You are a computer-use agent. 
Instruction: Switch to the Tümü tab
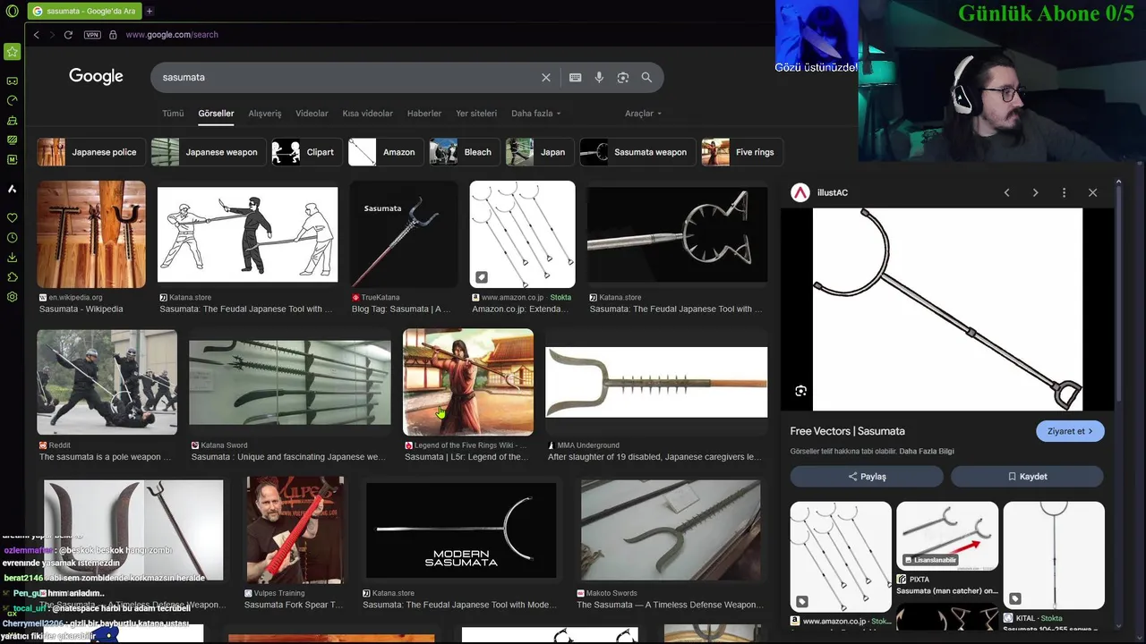click(x=173, y=114)
